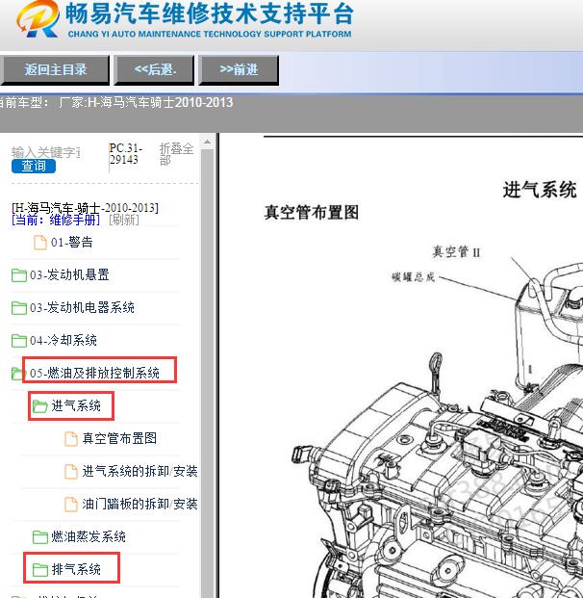
Task: Select the 排气系统 label
Action: tap(76, 569)
